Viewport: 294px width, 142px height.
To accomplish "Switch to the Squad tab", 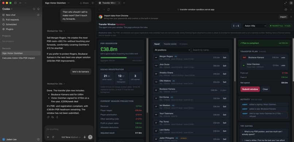I will point(157,44).
